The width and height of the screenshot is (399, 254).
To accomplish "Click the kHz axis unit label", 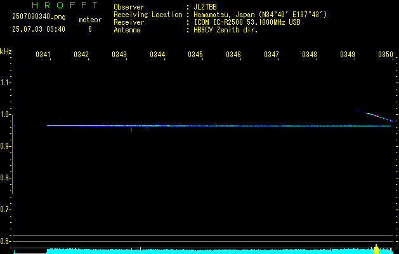I will click(x=6, y=51).
